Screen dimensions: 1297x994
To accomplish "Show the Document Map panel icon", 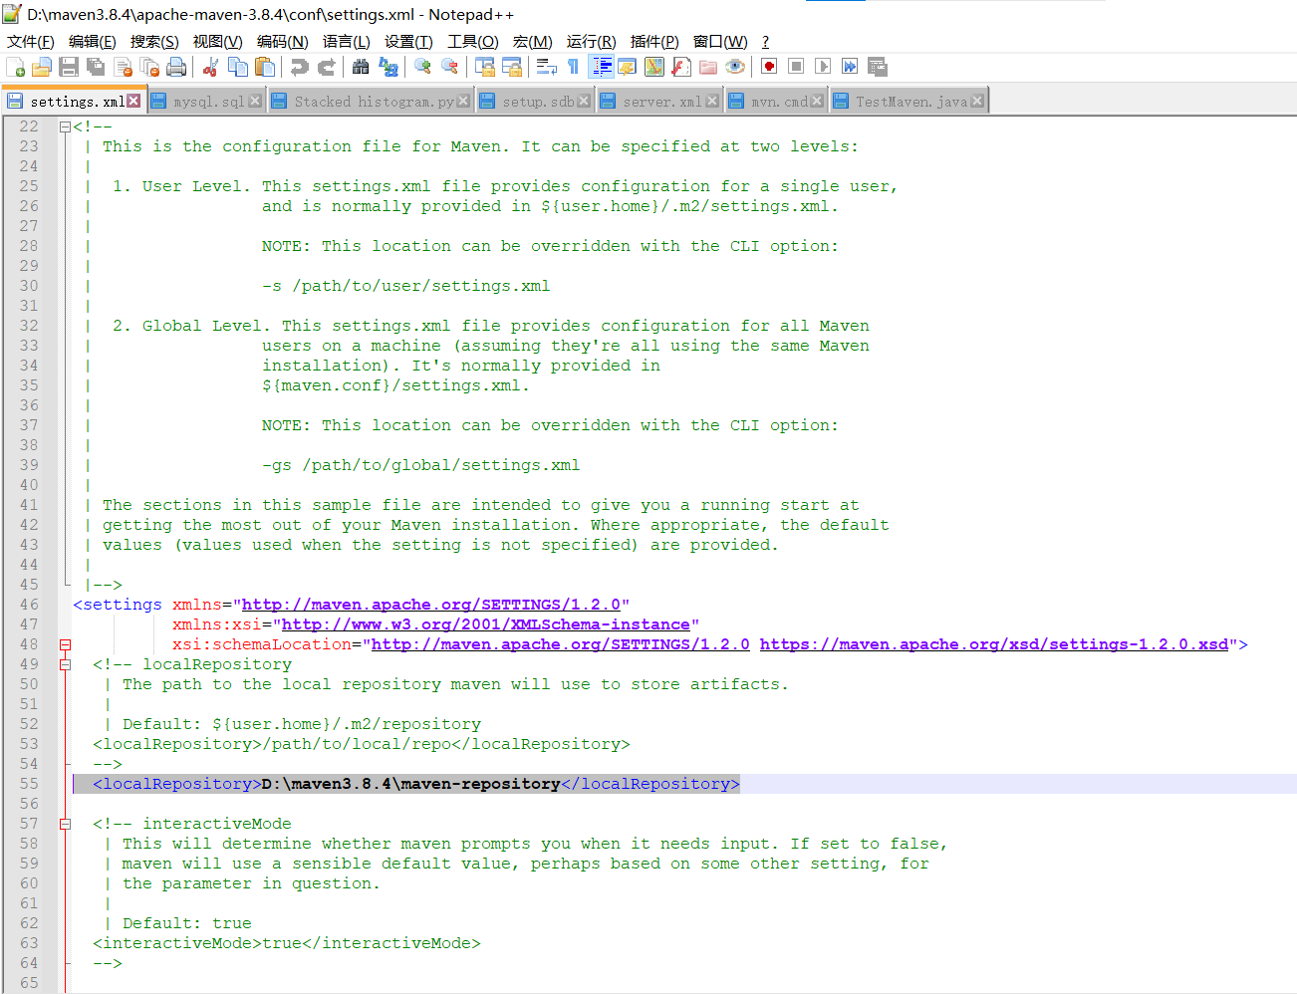I will (x=654, y=67).
